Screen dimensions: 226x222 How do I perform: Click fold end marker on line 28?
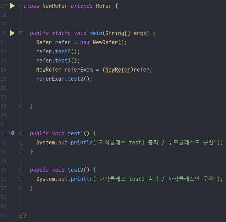pos(21,106)
